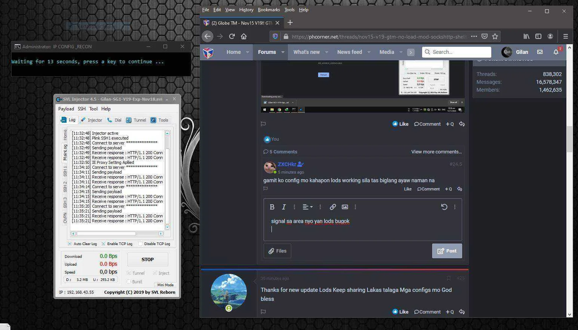Attach Files to reply

coord(277,251)
